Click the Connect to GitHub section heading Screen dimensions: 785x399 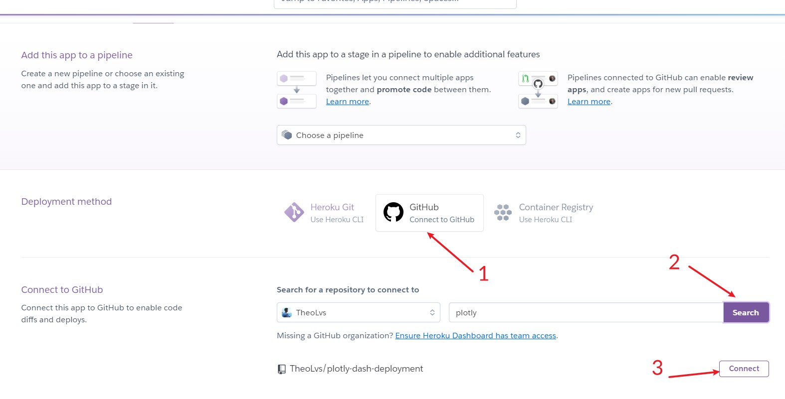(x=62, y=290)
